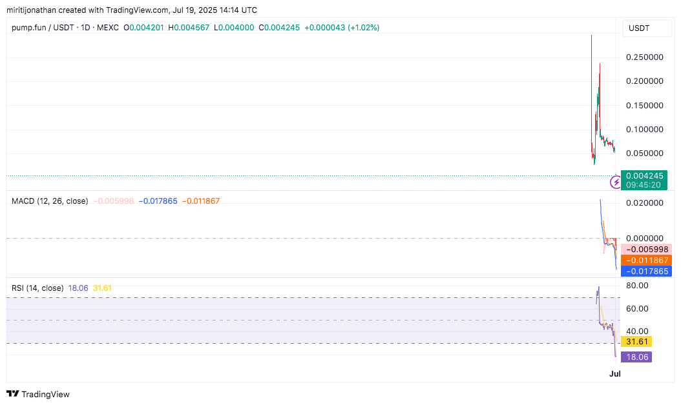681x405 pixels.
Task: Click the 0.250000 price axis label
Action: [645, 57]
